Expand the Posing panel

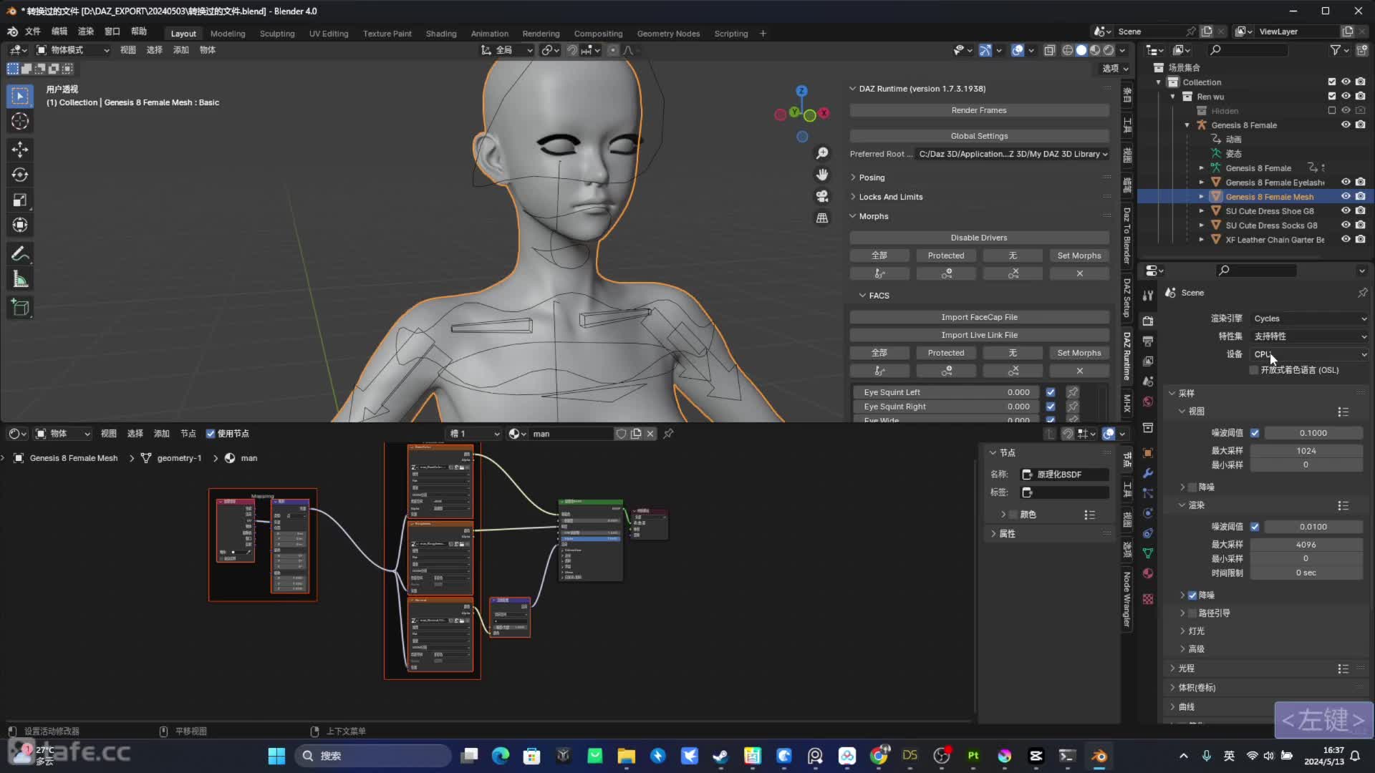[x=871, y=178]
